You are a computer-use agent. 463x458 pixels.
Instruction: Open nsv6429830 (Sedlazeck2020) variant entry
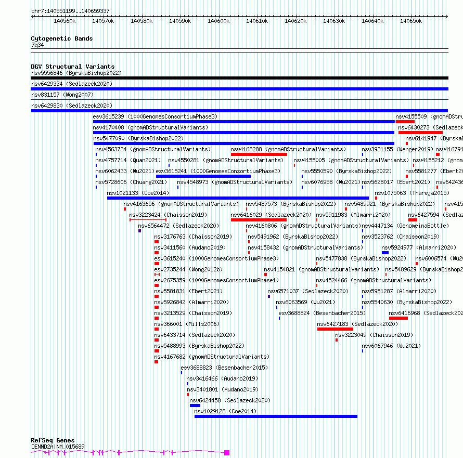point(72,106)
